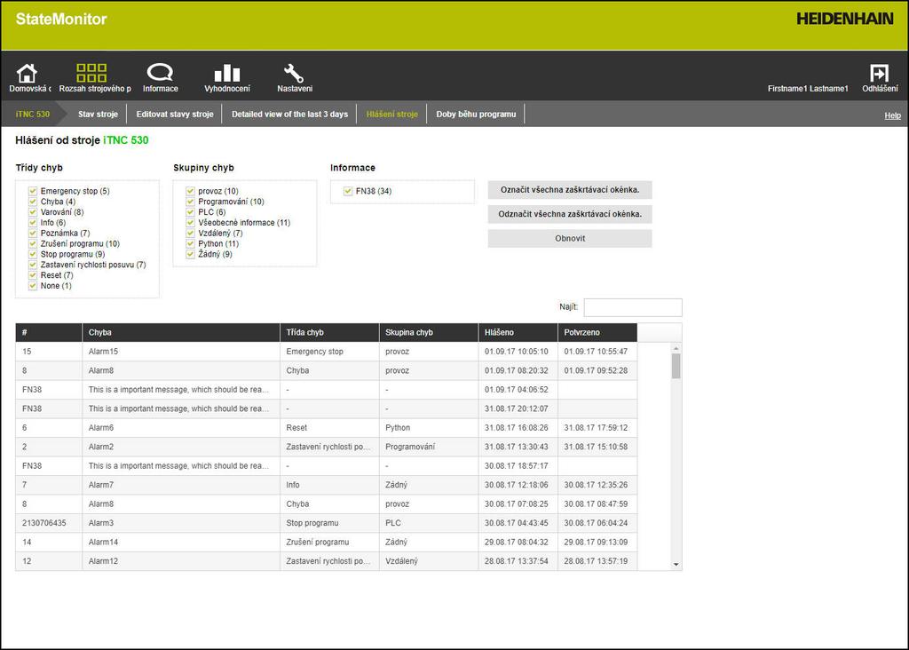Sort by the Třída chyb column header
Image resolution: width=909 pixels, height=650 pixels.
[329, 332]
